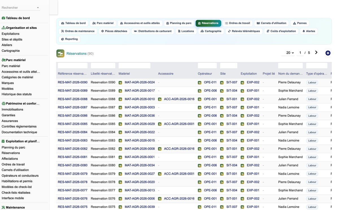Click Labour badge in RES-MAT-2026-0086 row
This screenshot has width=339, height=210.
312,116
